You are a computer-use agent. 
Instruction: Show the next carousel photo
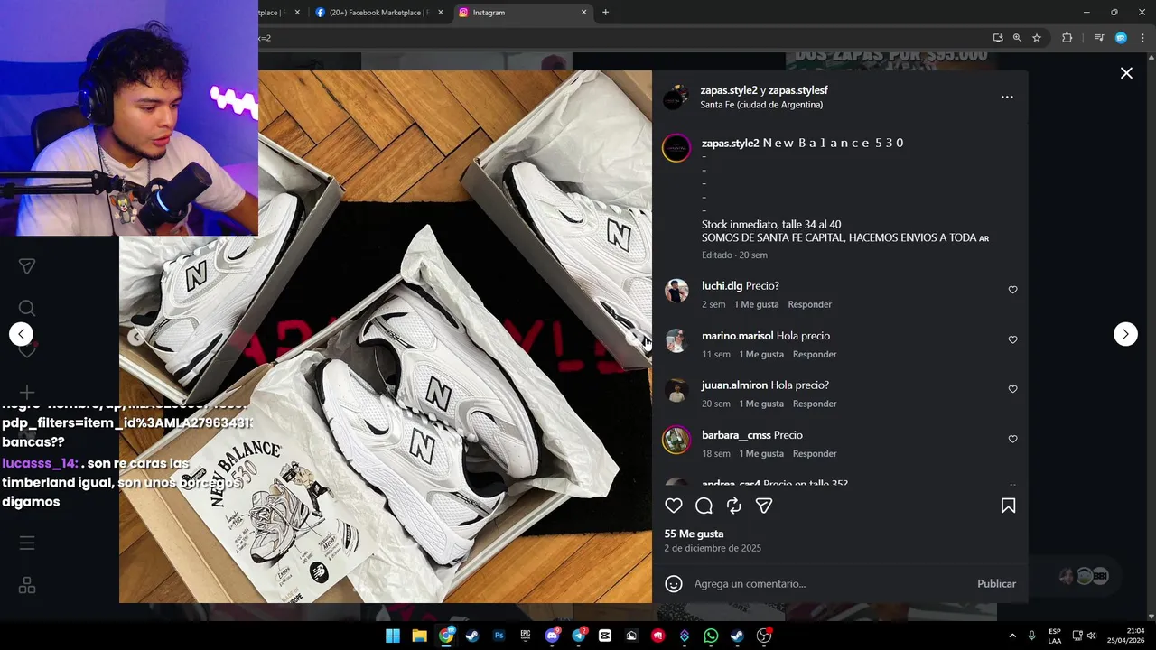point(633,338)
